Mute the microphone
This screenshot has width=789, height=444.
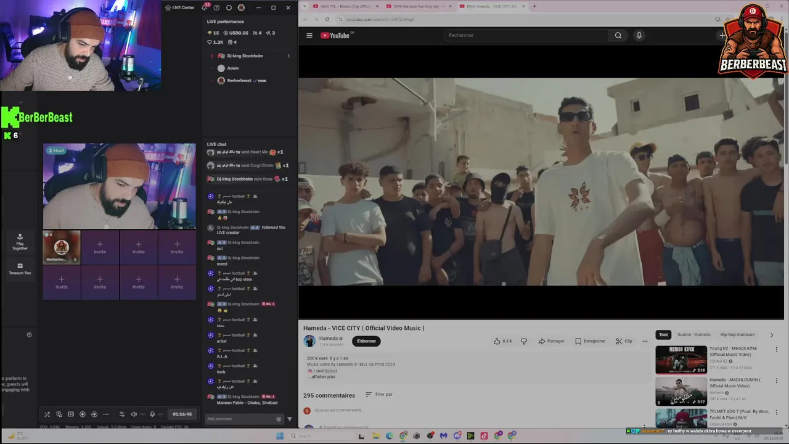(x=152, y=414)
